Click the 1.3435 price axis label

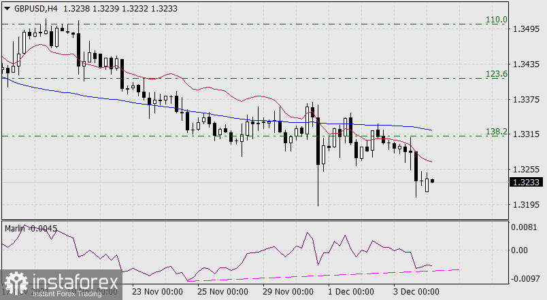pos(527,64)
